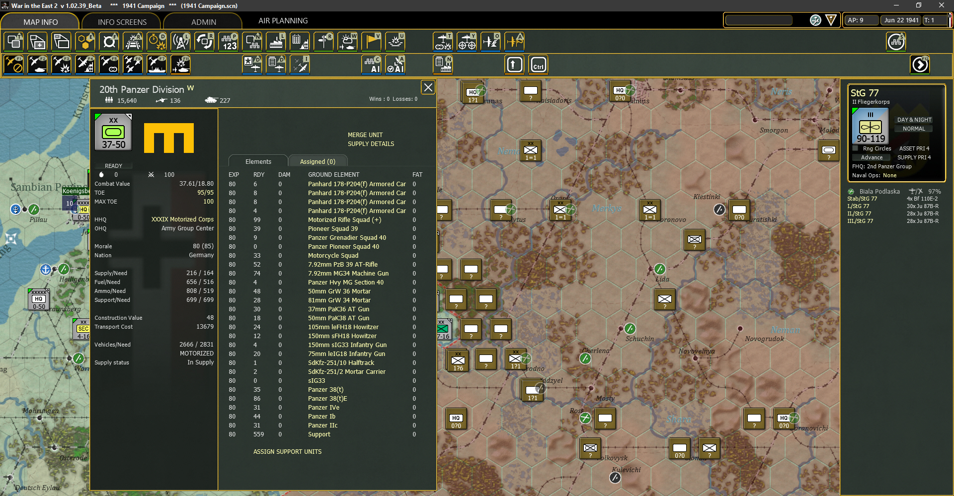954x496 pixels.
Task: Open SUPPLY DETAILS
Action: (371, 144)
